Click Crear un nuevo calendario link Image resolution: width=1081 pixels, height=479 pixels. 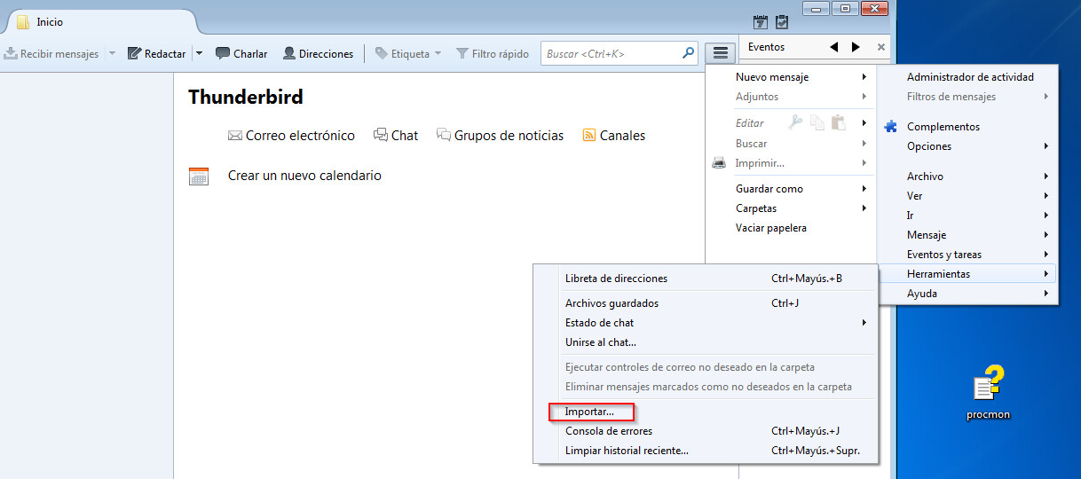(304, 176)
